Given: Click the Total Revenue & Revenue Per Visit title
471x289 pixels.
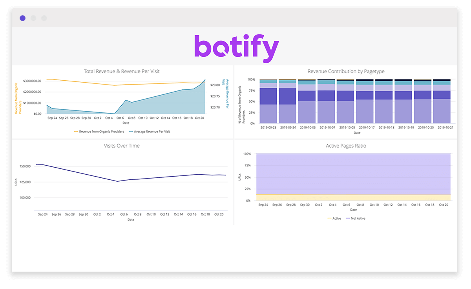Looking at the screenshot, I should (122, 71).
